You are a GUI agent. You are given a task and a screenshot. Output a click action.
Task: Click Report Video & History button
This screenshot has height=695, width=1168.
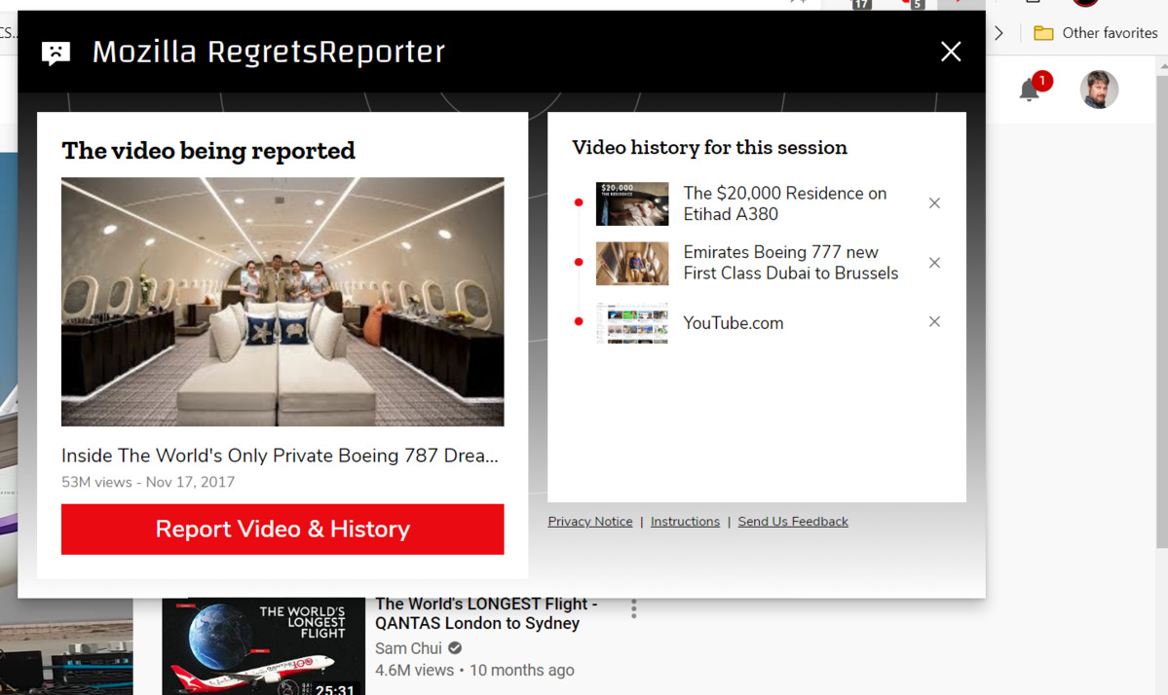[x=283, y=530]
